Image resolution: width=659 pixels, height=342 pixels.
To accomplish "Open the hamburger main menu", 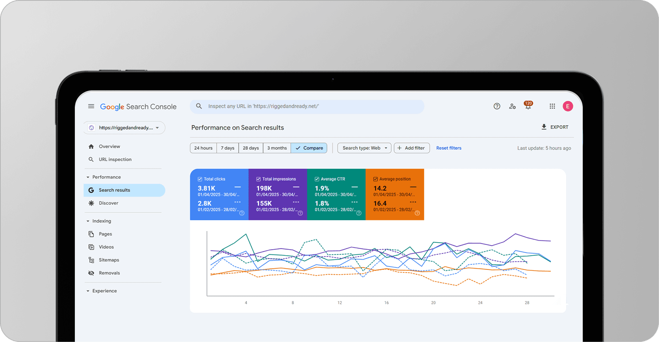I will tap(91, 106).
